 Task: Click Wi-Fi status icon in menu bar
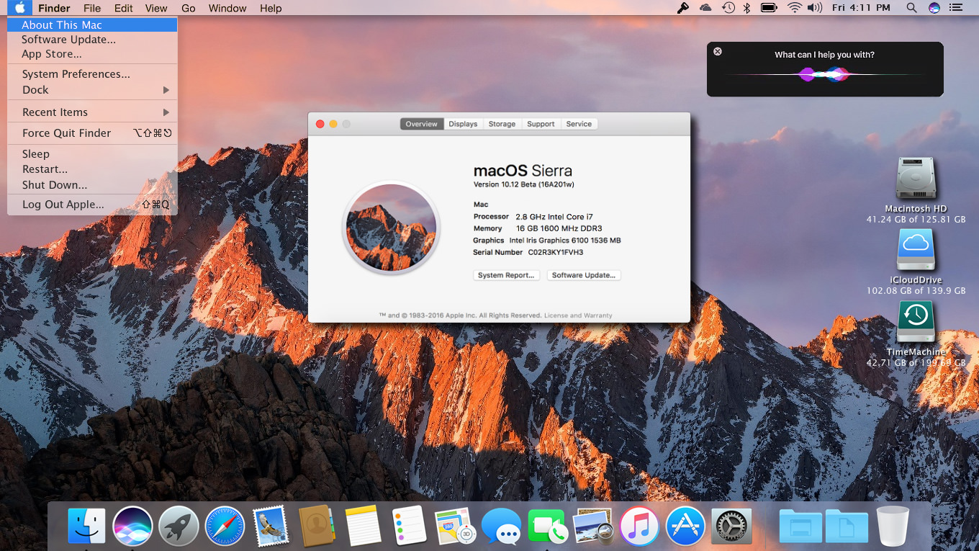(794, 8)
